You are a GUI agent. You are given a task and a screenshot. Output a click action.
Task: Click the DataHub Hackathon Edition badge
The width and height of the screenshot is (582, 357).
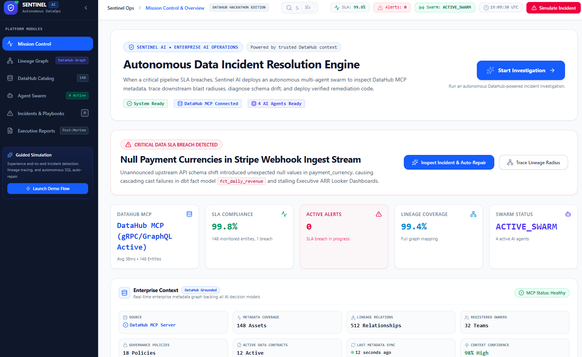(239, 7)
